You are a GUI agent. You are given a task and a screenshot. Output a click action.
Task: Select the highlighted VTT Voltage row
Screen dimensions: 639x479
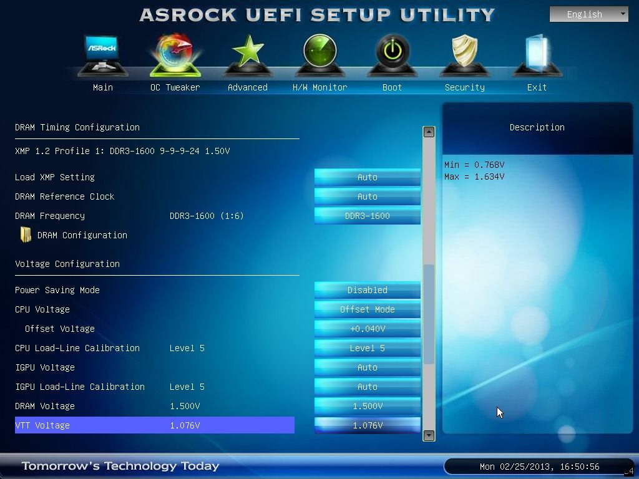tap(155, 425)
